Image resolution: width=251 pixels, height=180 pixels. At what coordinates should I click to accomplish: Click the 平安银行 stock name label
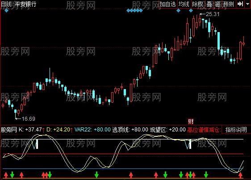pyautogui.click(x=25, y=4)
